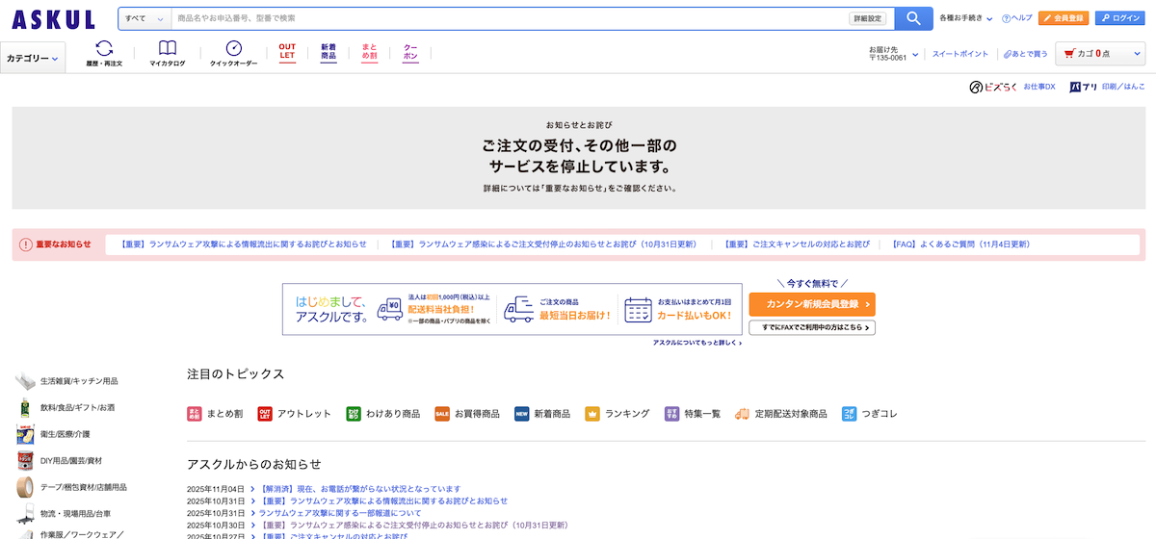Expand the 各種お手続き menu
This screenshot has width=1156, height=539.
[965, 18]
